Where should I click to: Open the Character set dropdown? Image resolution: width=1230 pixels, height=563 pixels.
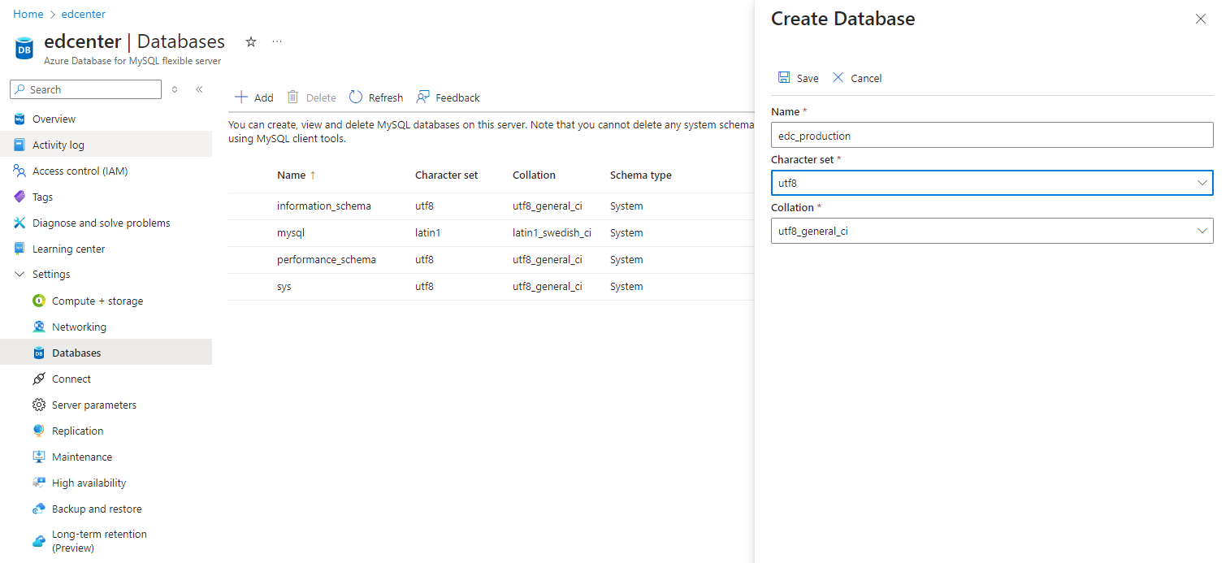[991, 183]
